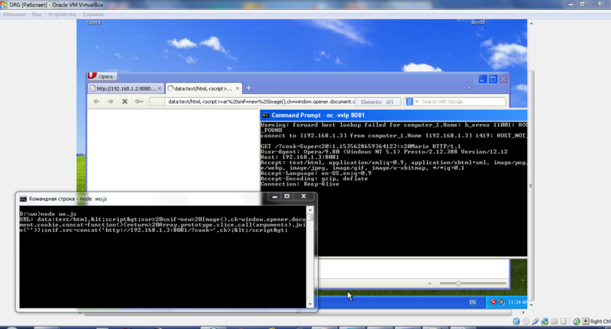
Task: Click the EN language indicator
Action: 473,302
